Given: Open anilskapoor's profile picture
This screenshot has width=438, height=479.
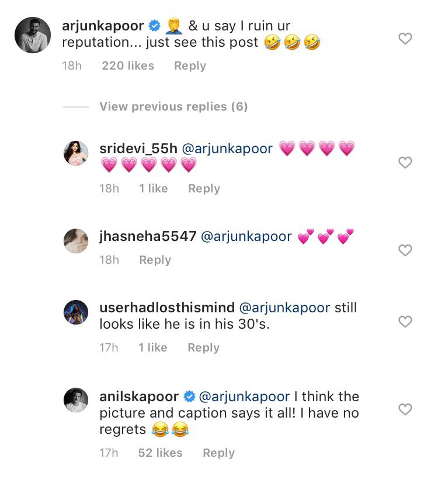Looking at the screenshot, I should pyautogui.click(x=76, y=400).
